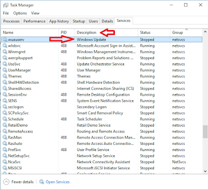Click the RasAuto service gear icon
Screen dimensions: 208x190
click(5, 143)
